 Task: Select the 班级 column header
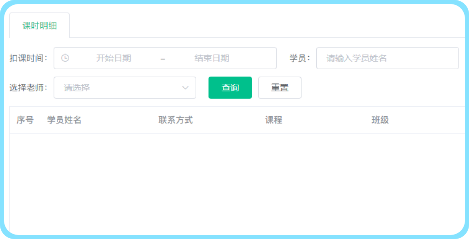pos(380,120)
